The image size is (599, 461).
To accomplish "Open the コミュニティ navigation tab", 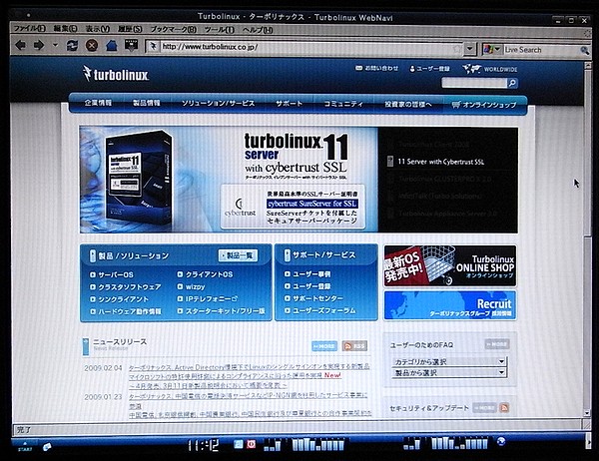I will coord(343,104).
